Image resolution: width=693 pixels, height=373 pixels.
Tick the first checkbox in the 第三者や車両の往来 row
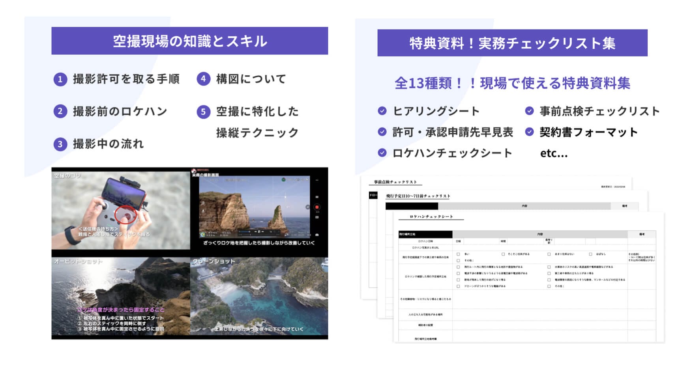[x=458, y=254]
